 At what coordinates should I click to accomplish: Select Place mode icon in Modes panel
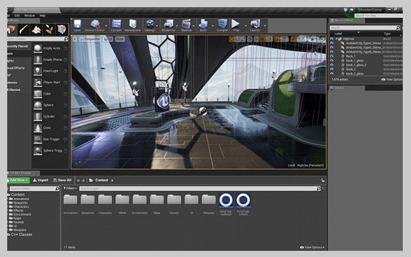click(x=11, y=29)
